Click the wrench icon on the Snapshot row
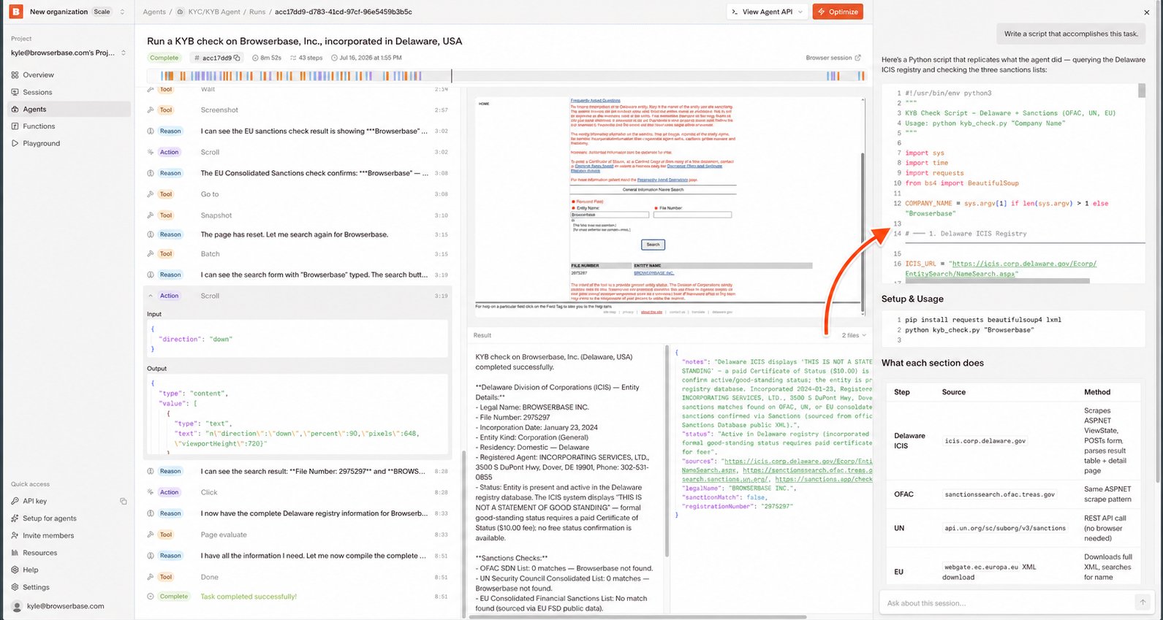Viewport: 1163px width, 620px height. click(151, 215)
